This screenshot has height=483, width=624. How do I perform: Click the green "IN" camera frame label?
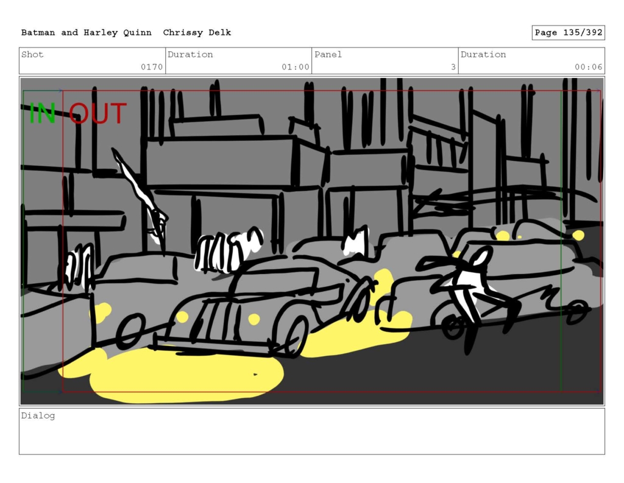click(43, 113)
